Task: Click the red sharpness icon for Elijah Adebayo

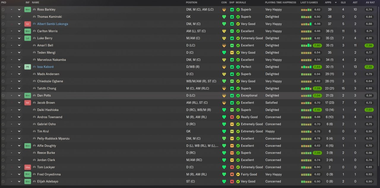Action: pyautogui.click(x=232, y=181)
